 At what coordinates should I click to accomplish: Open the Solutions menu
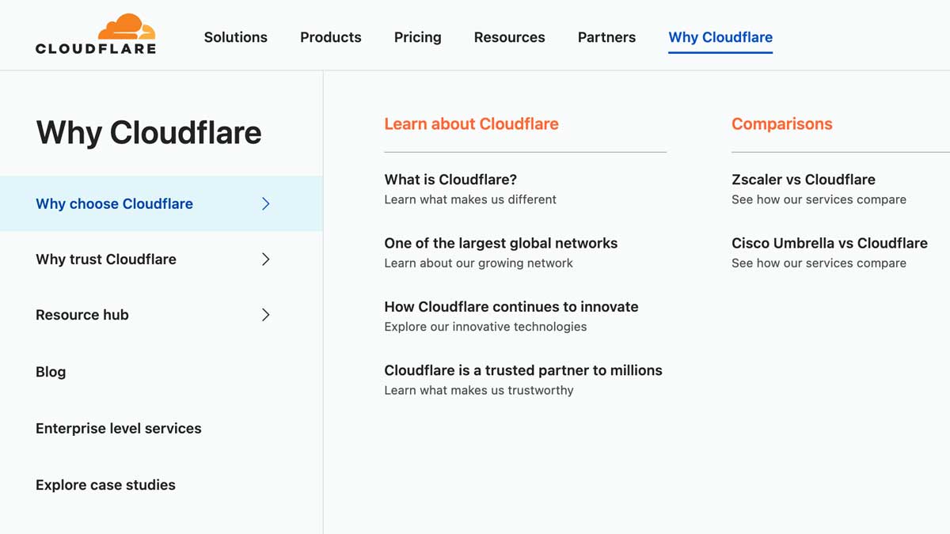point(236,37)
